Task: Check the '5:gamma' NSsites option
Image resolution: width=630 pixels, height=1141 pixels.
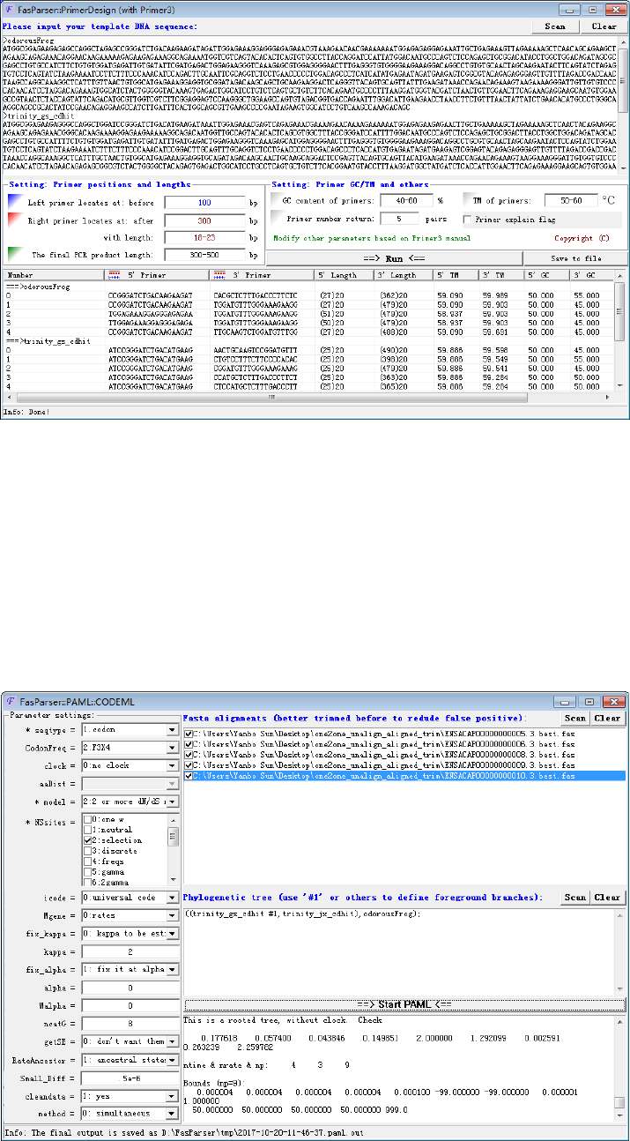Action: pos(87,872)
